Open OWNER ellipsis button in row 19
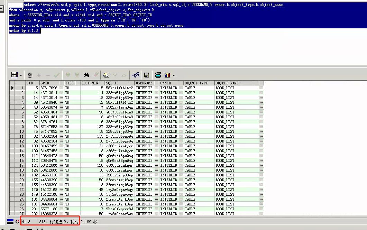 [181, 175]
